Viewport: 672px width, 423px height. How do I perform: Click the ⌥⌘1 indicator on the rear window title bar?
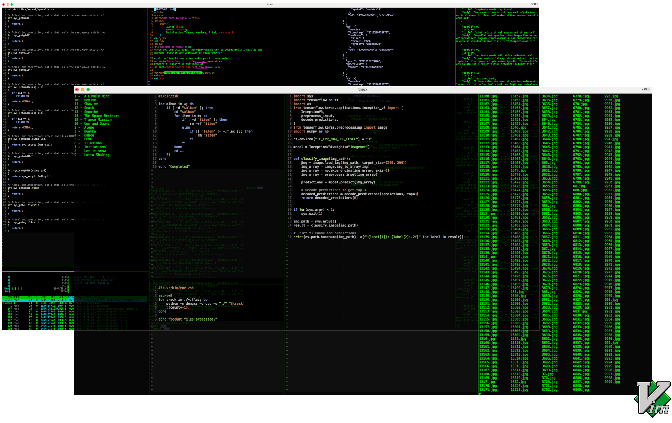(535, 4)
